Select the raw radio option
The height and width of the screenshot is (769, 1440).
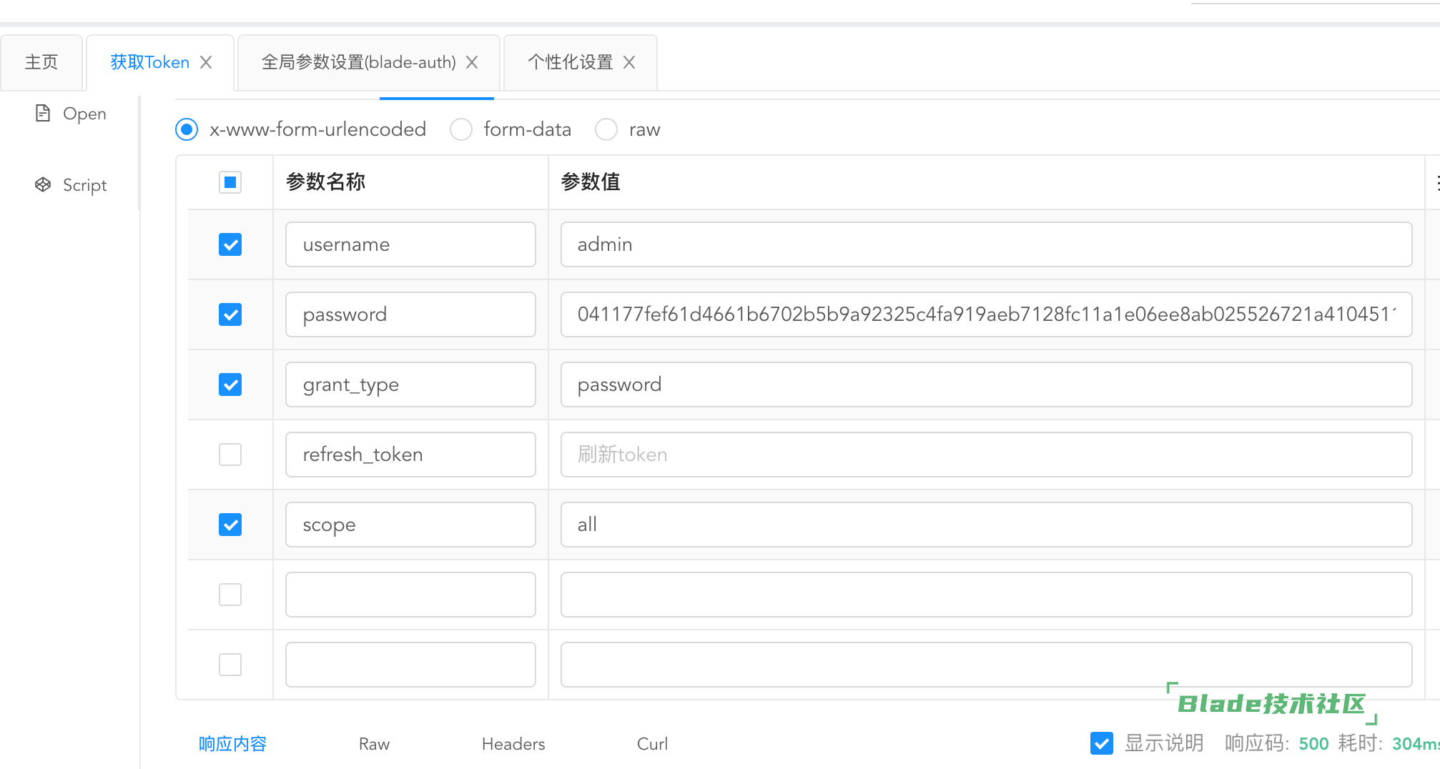point(606,129)
